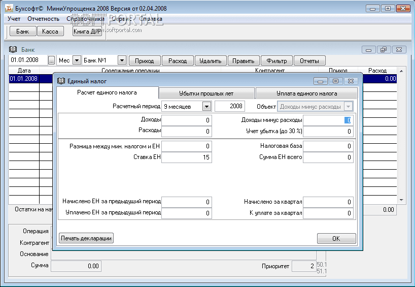Click the Приоритет field showing 2
This screenshot has height=287, width=415.
[304, 266]
